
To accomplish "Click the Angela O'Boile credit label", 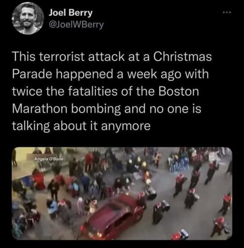I will 49,159.
